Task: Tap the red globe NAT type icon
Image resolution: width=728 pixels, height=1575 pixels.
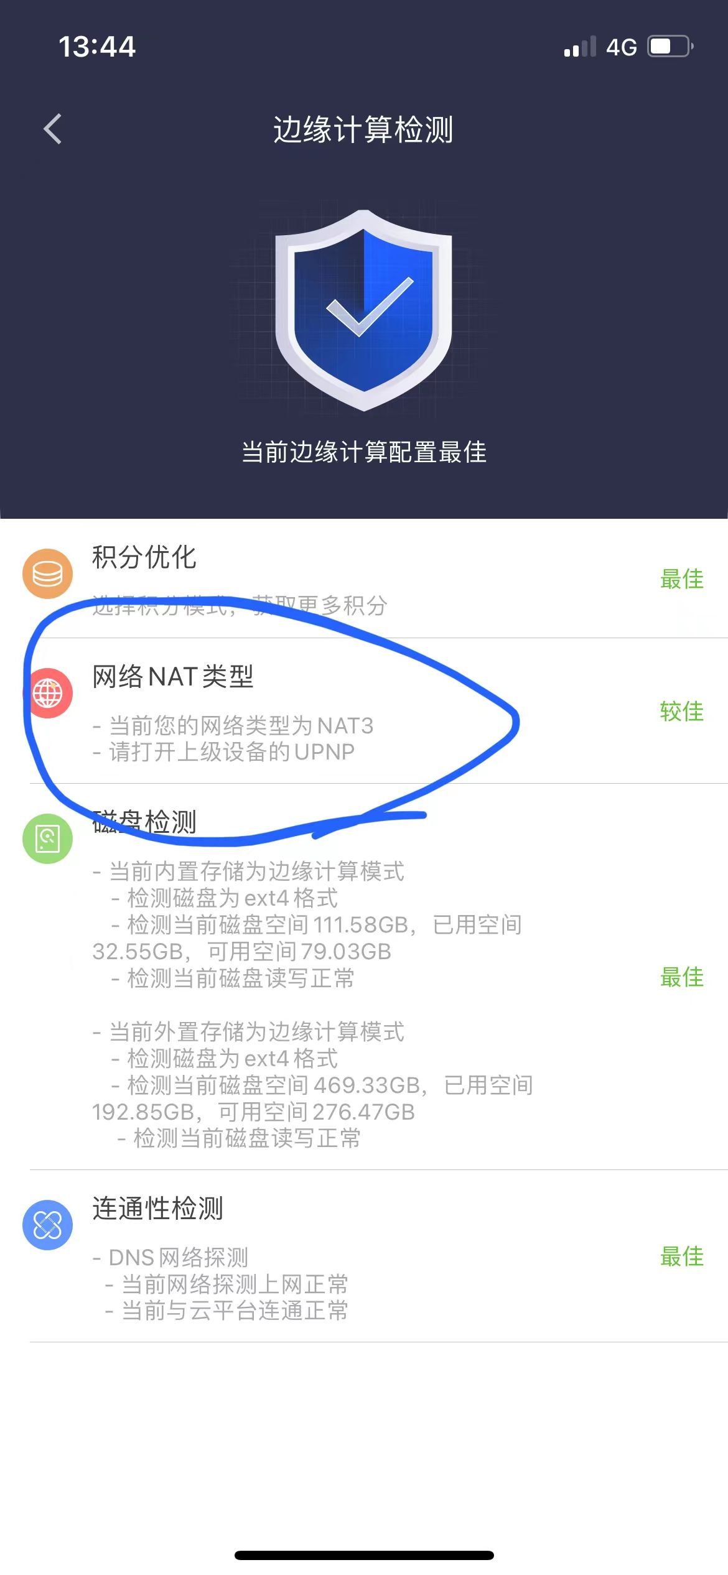Action: [47, 693]
